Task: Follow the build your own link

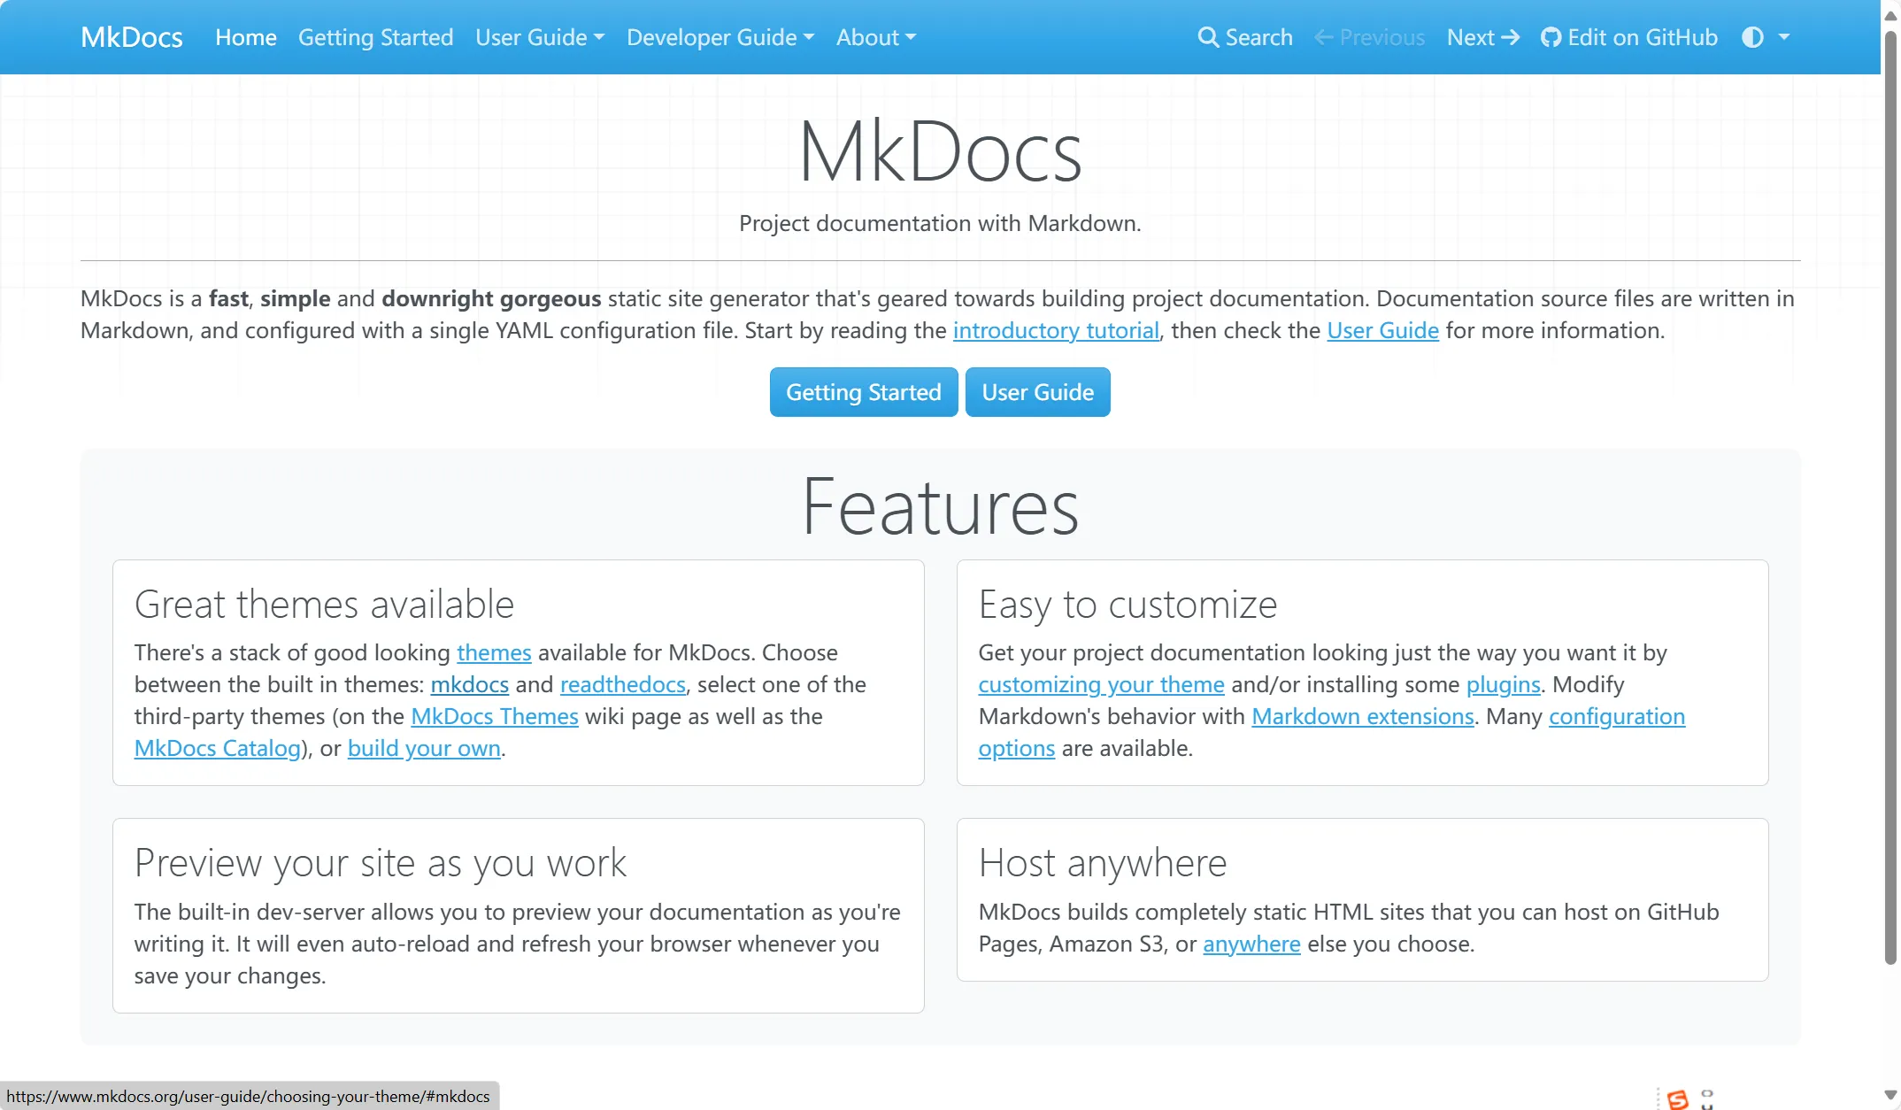Action: (424, 749)
